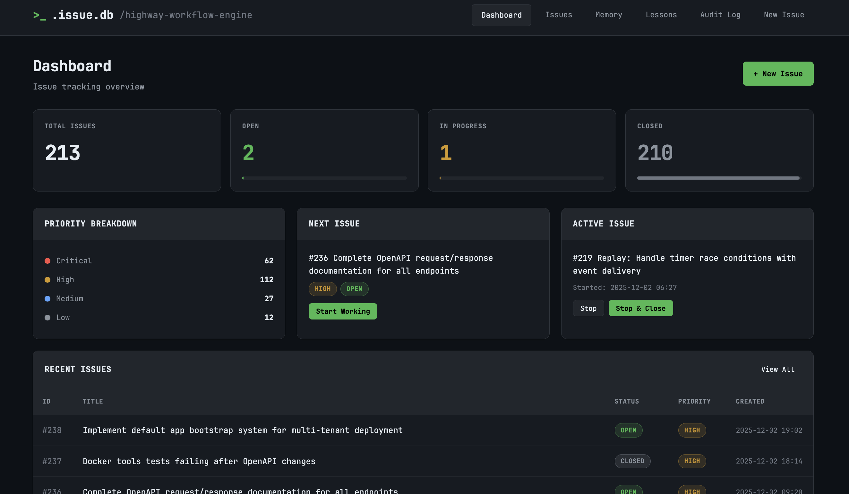
Task: Click the gray Low priority dot
Action: 47,318
